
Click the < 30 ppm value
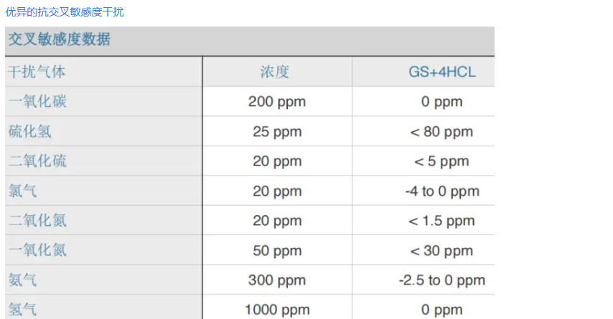point(441,251)
